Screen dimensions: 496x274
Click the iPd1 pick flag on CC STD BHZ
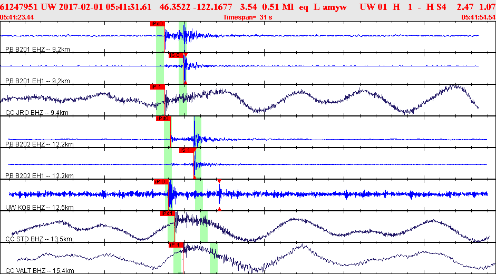click(168, 213)
